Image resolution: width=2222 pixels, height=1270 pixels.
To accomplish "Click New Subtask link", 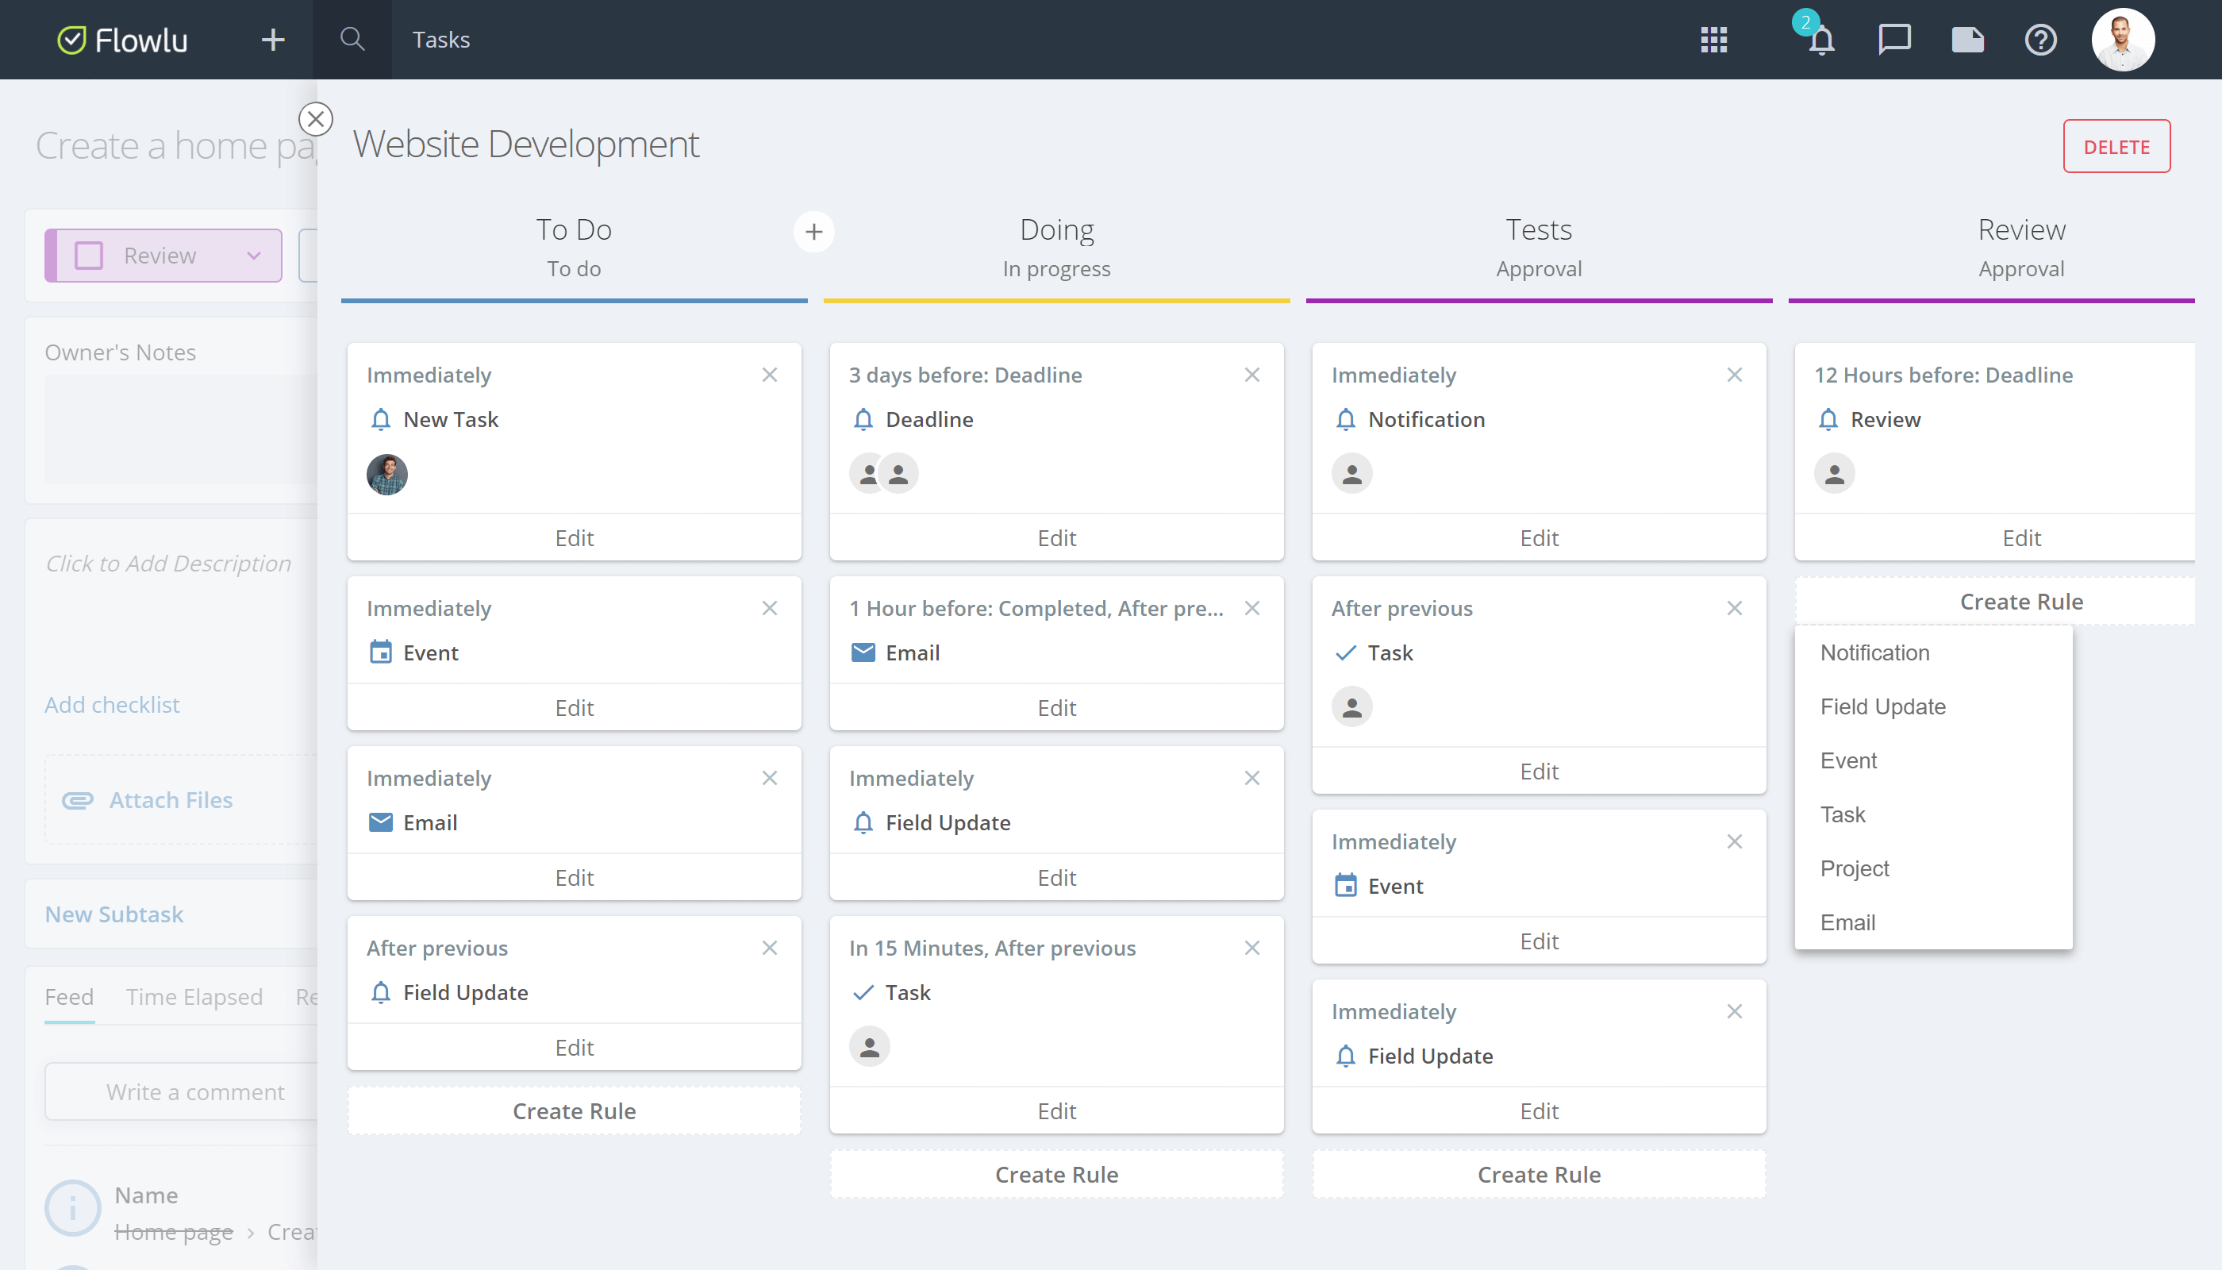I will 113,914.
